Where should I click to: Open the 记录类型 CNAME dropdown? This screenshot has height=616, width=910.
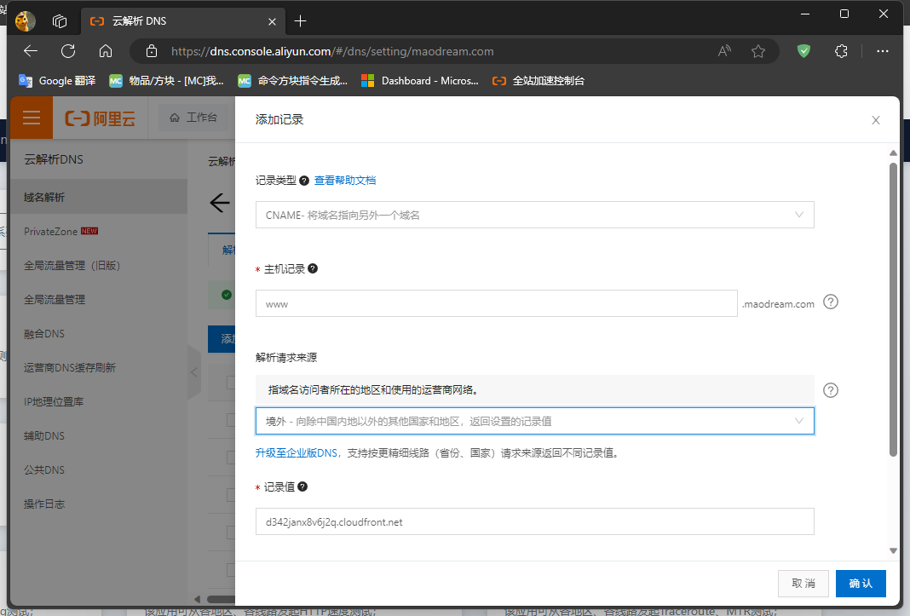coord(534,215)
